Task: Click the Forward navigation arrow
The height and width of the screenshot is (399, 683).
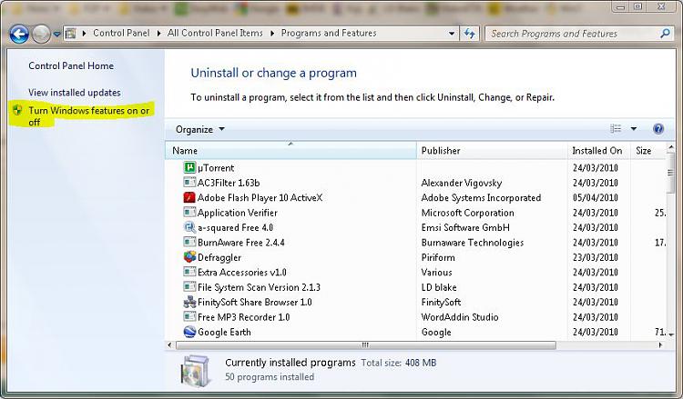Action: 42,34
